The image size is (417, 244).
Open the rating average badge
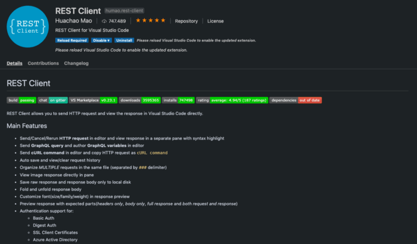232,100
